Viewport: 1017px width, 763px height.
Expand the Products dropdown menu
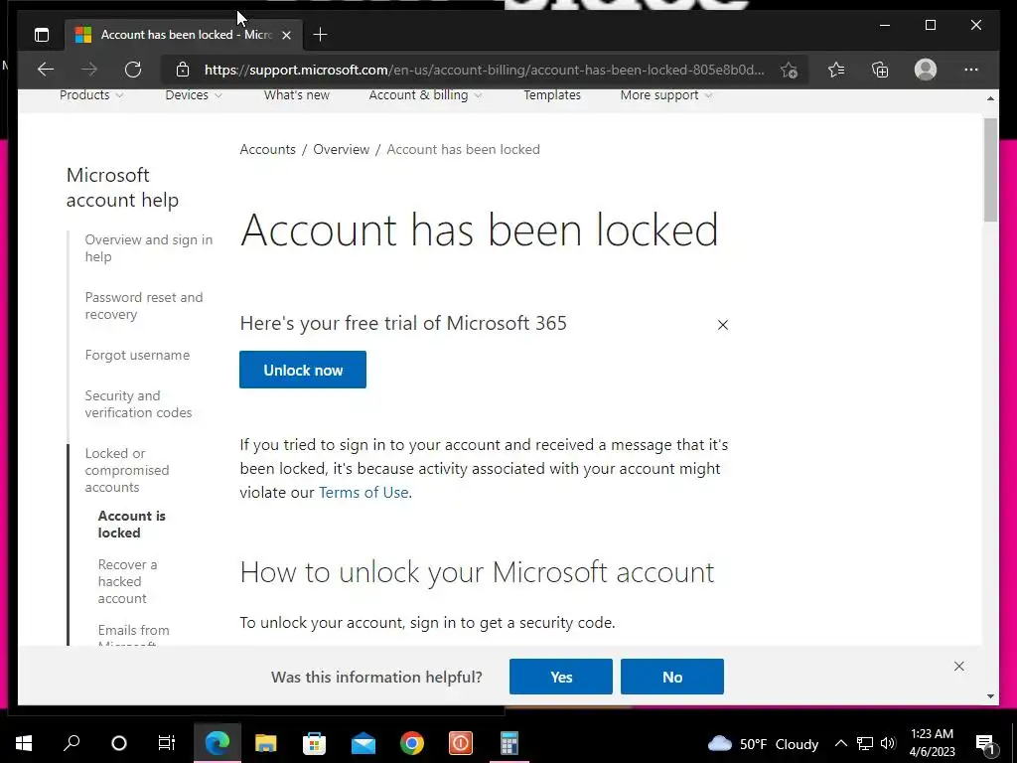point(90,94)
